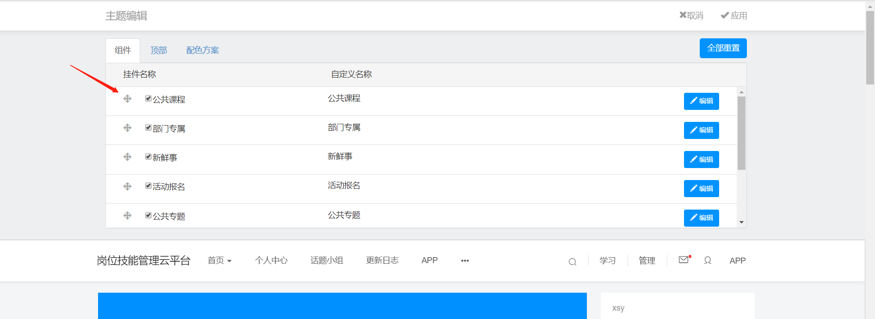The height and width of the screenshot is (319, 875).
Task: Click the drag handle icon for 活动报名 row
Action: (128, 187)
